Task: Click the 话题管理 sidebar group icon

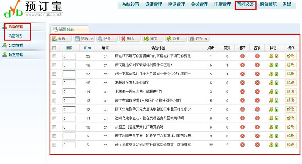Action: [5, 27]
